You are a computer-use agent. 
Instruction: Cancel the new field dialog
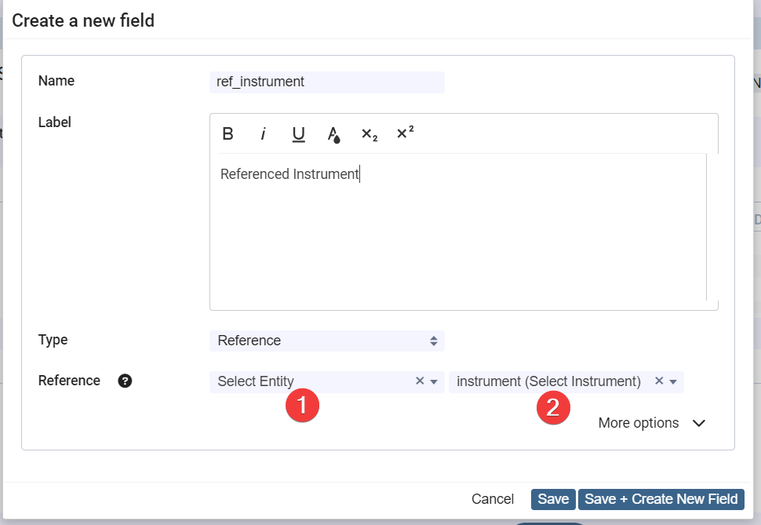pyautogui.click(x=493, y=499)
